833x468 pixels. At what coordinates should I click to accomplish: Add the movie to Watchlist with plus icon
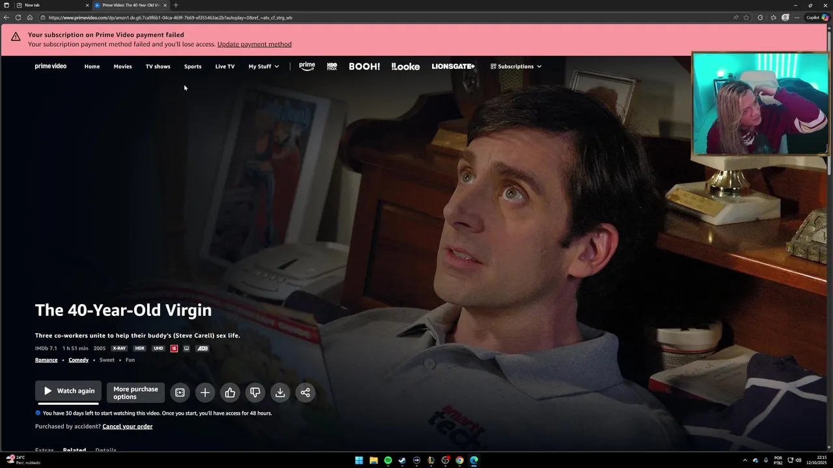[205, 392]
